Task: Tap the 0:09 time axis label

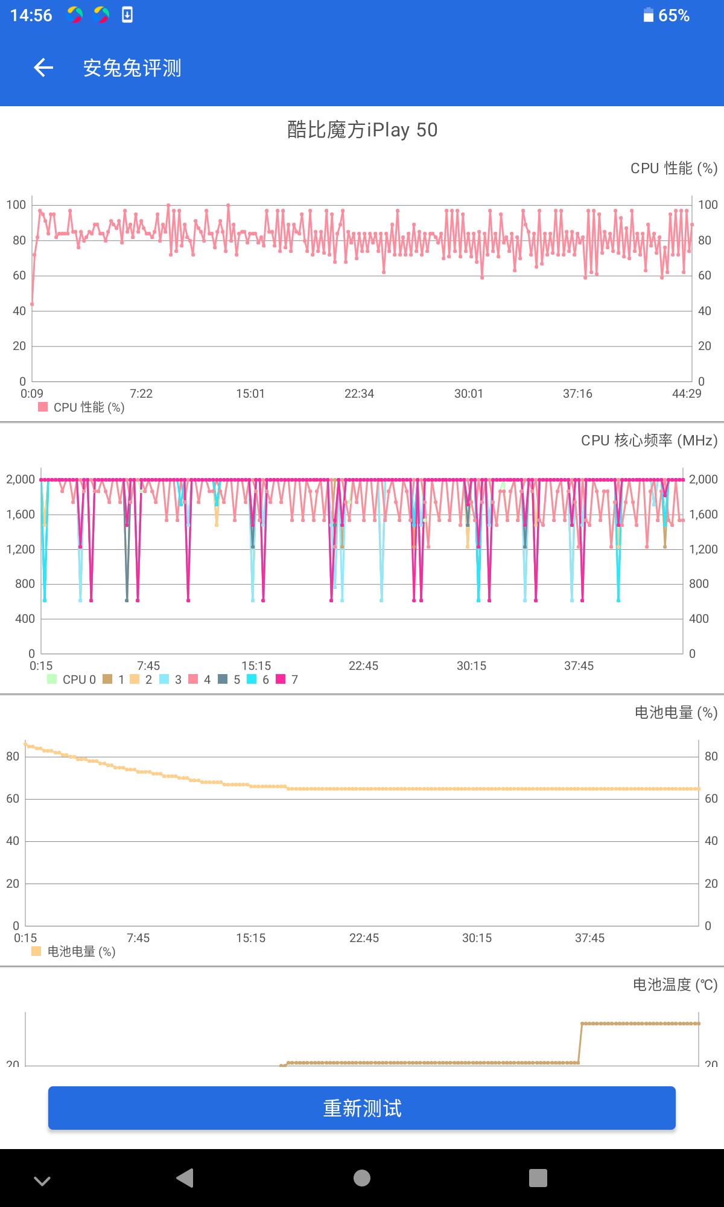Action: point(32,394)
